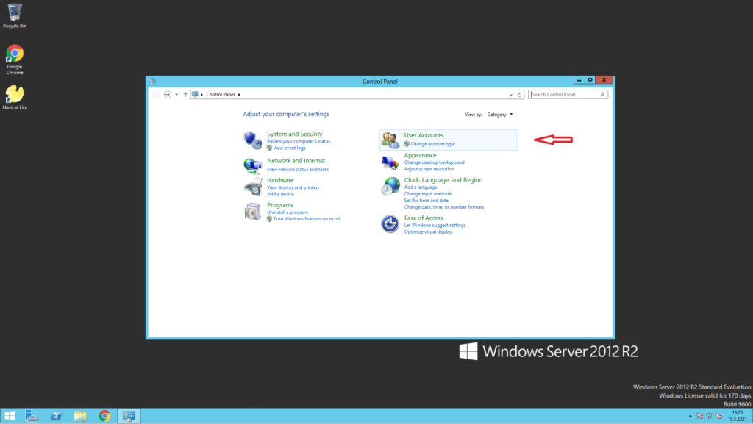Open the Clock, Language, and Region globe icon
The width and height of the screenshot is (753, 424).
click(390, 186)
